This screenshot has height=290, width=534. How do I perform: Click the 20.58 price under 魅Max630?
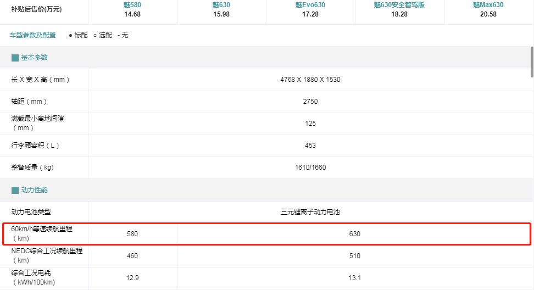pyautogui.click(x=488, y=14)
